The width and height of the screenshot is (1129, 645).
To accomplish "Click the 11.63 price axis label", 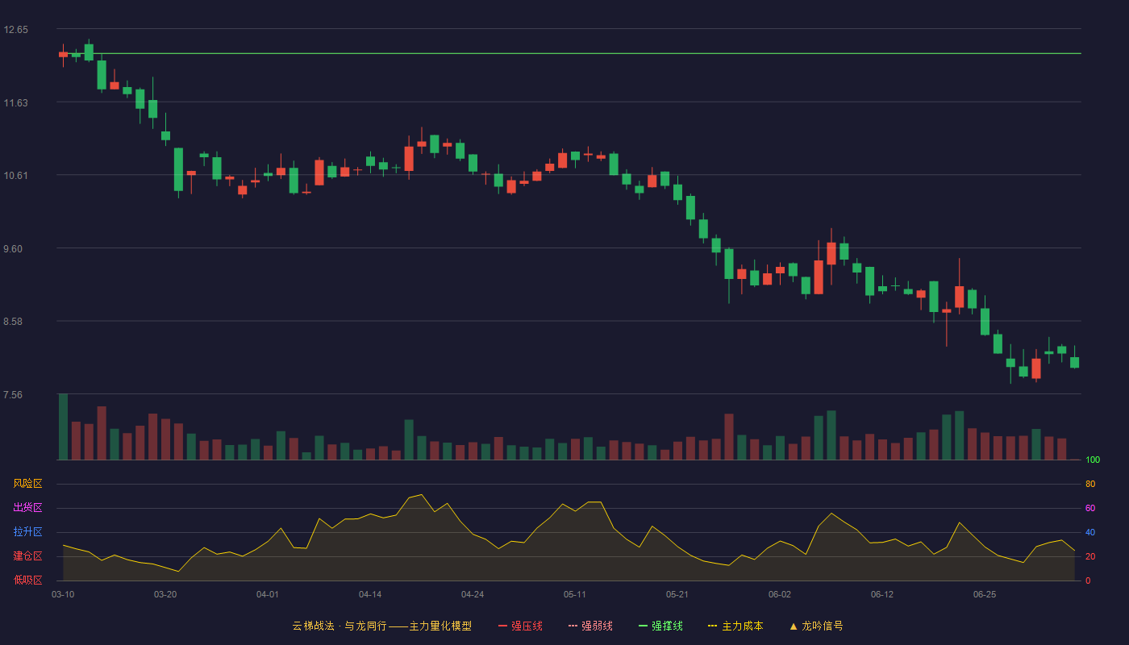I will pos(15,102).
